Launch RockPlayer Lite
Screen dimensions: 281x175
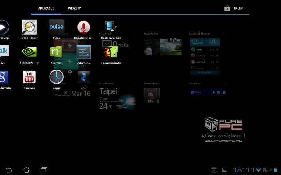[111, 27]
